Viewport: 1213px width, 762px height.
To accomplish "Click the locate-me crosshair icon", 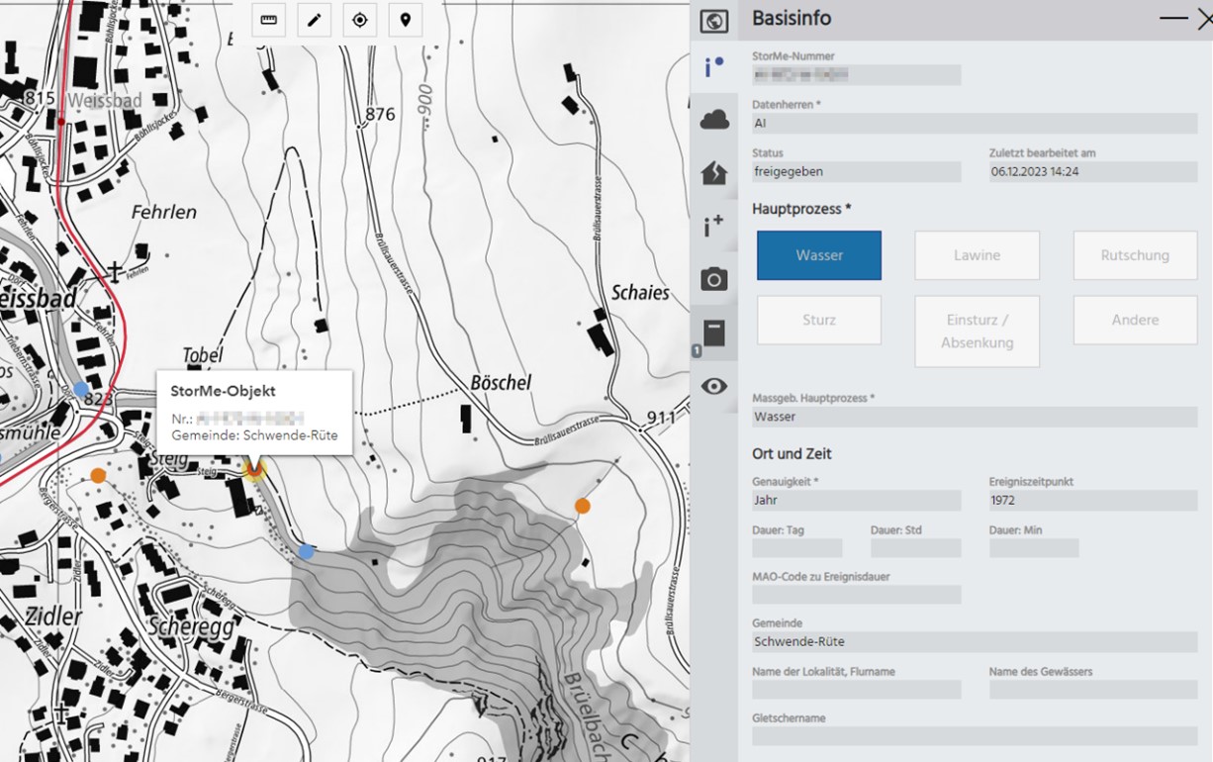I will click(360, 20).
